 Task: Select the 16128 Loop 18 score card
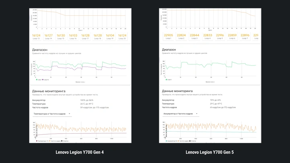(x=98, y=37)
